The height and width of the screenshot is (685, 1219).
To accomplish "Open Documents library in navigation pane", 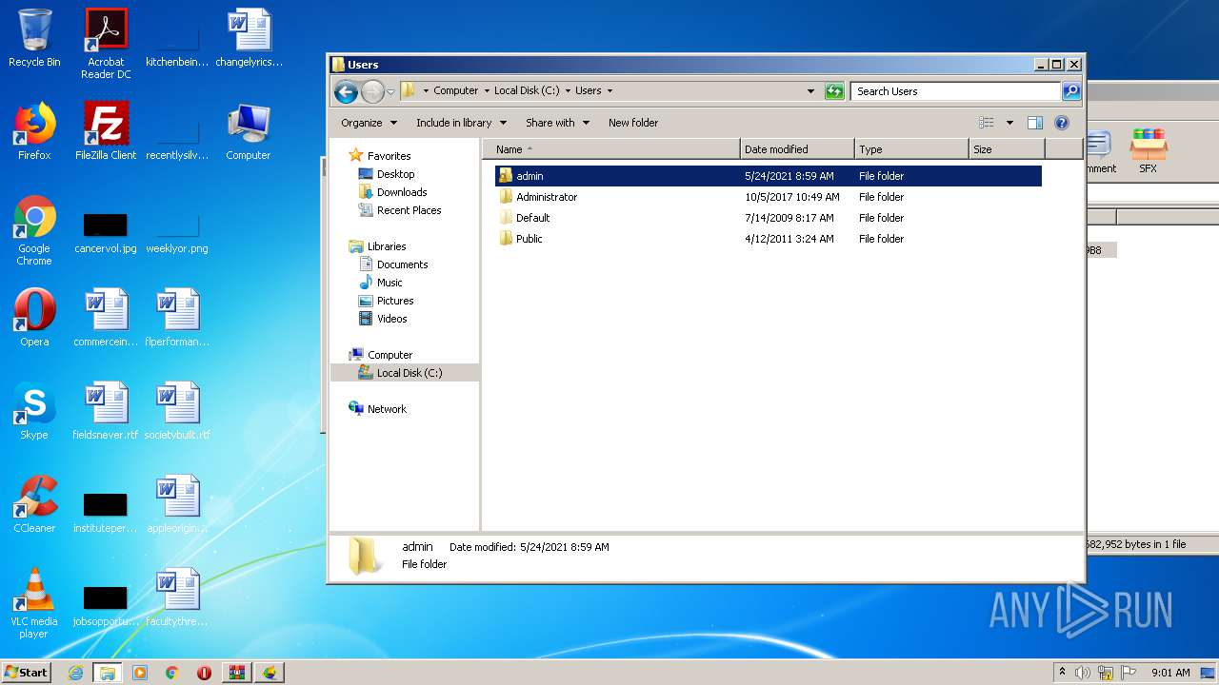I will coord(393,264).
